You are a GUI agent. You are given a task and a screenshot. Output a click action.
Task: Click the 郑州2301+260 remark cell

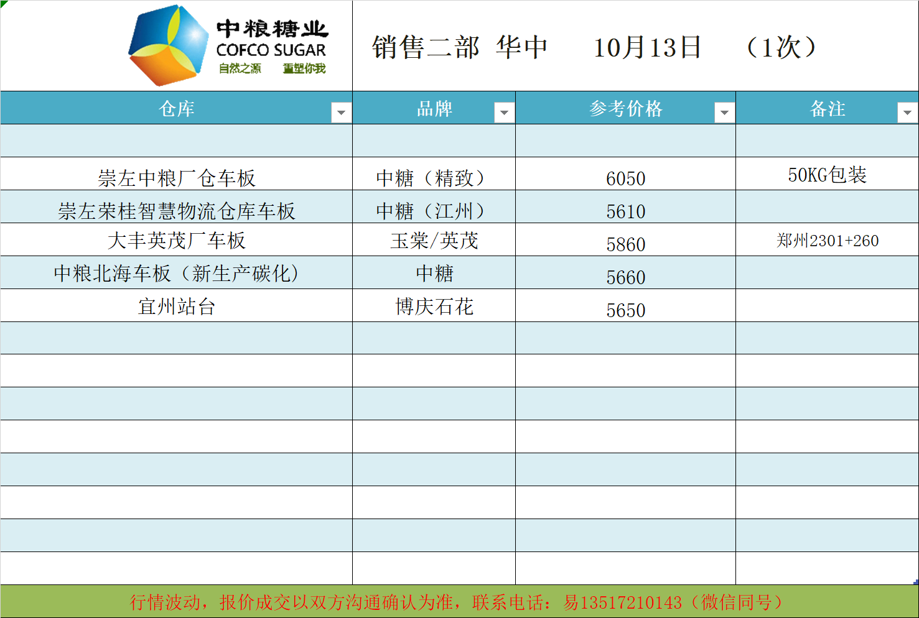(827, 241)
